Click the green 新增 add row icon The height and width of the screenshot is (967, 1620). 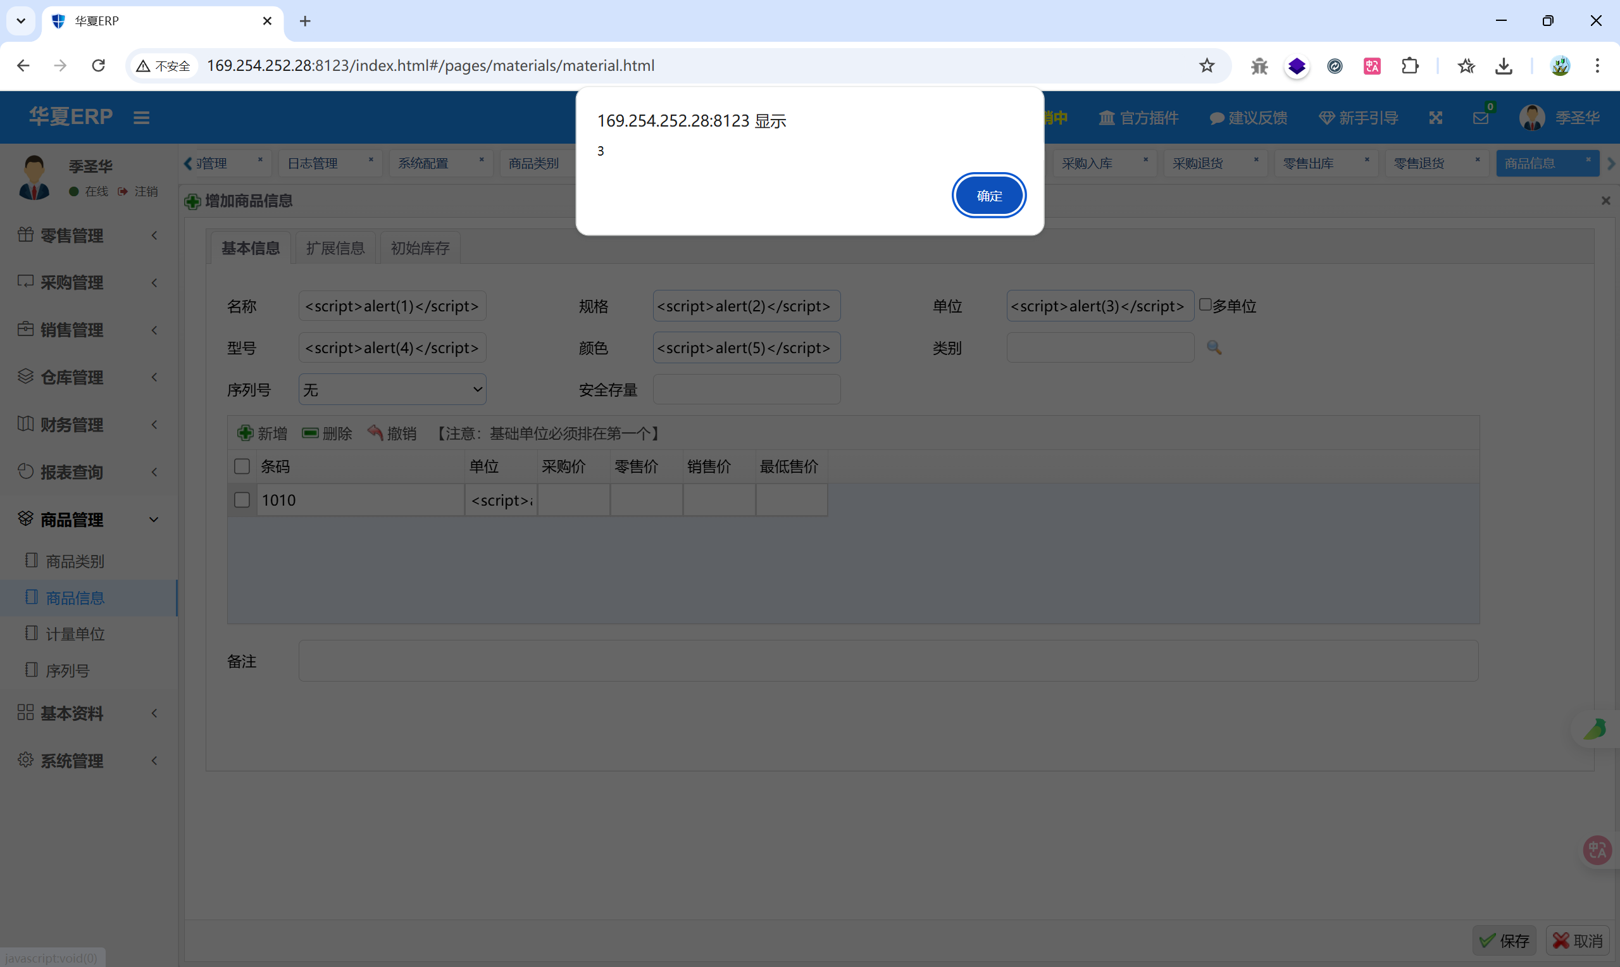coord(246,433)
